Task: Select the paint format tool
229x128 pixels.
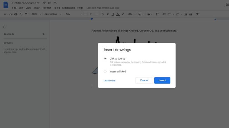Action: [x=26, y=14]
